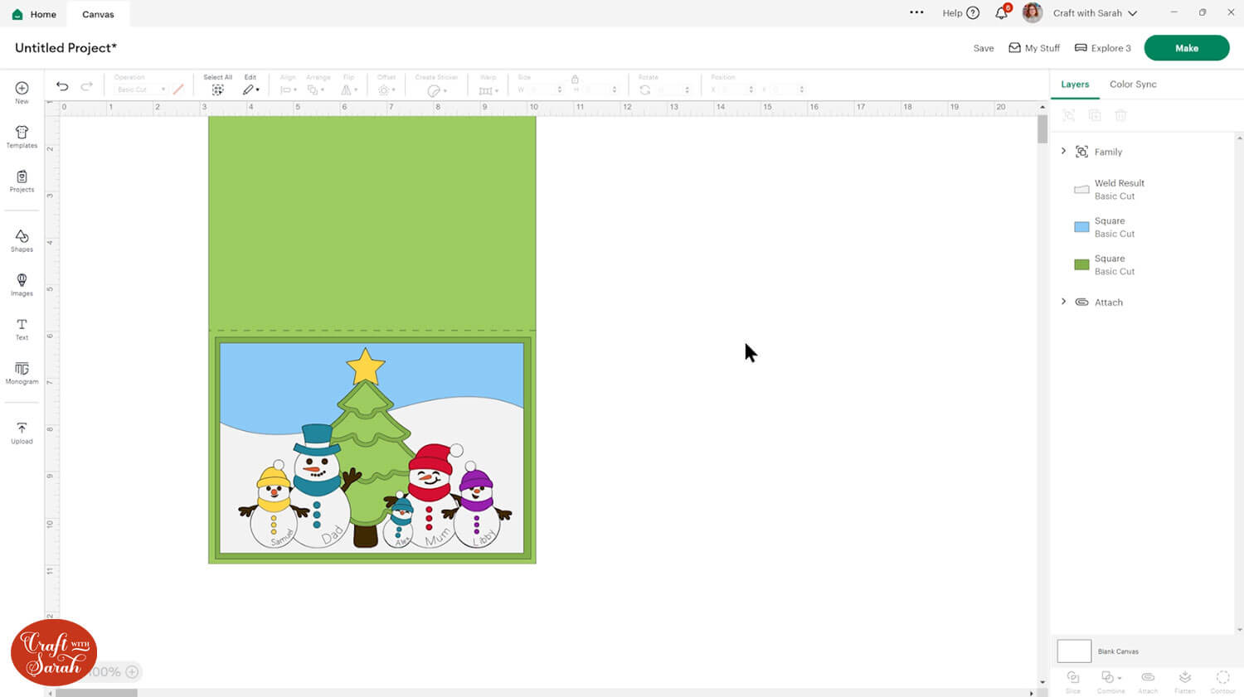This screenshot has height=697, width=1244.
Task: Click Save in the header
Action: (x=983, y=48)
